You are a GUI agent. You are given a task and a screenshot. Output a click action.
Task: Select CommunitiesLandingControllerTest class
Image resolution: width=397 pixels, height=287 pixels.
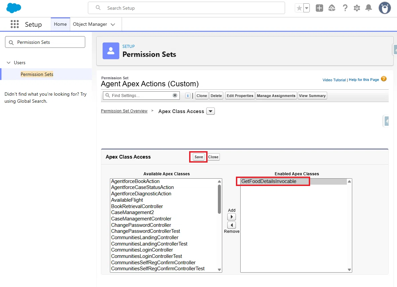coord(164,244)
